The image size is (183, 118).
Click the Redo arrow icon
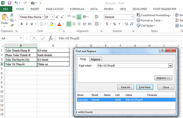tap(25, 3)
